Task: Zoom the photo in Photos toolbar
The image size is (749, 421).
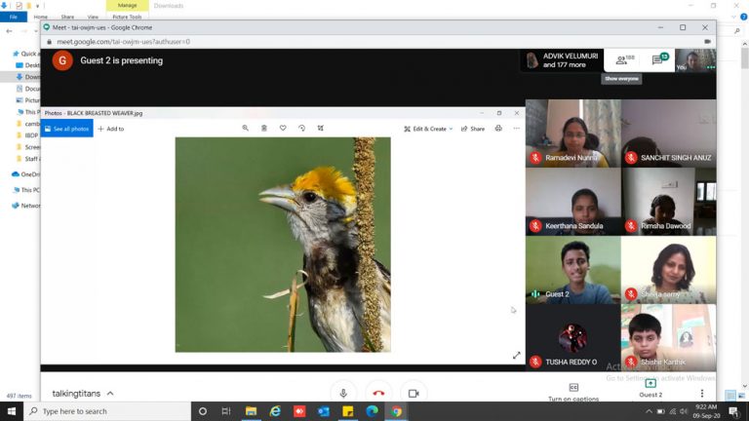Action: pyautogui.click(x=245, y=128)
